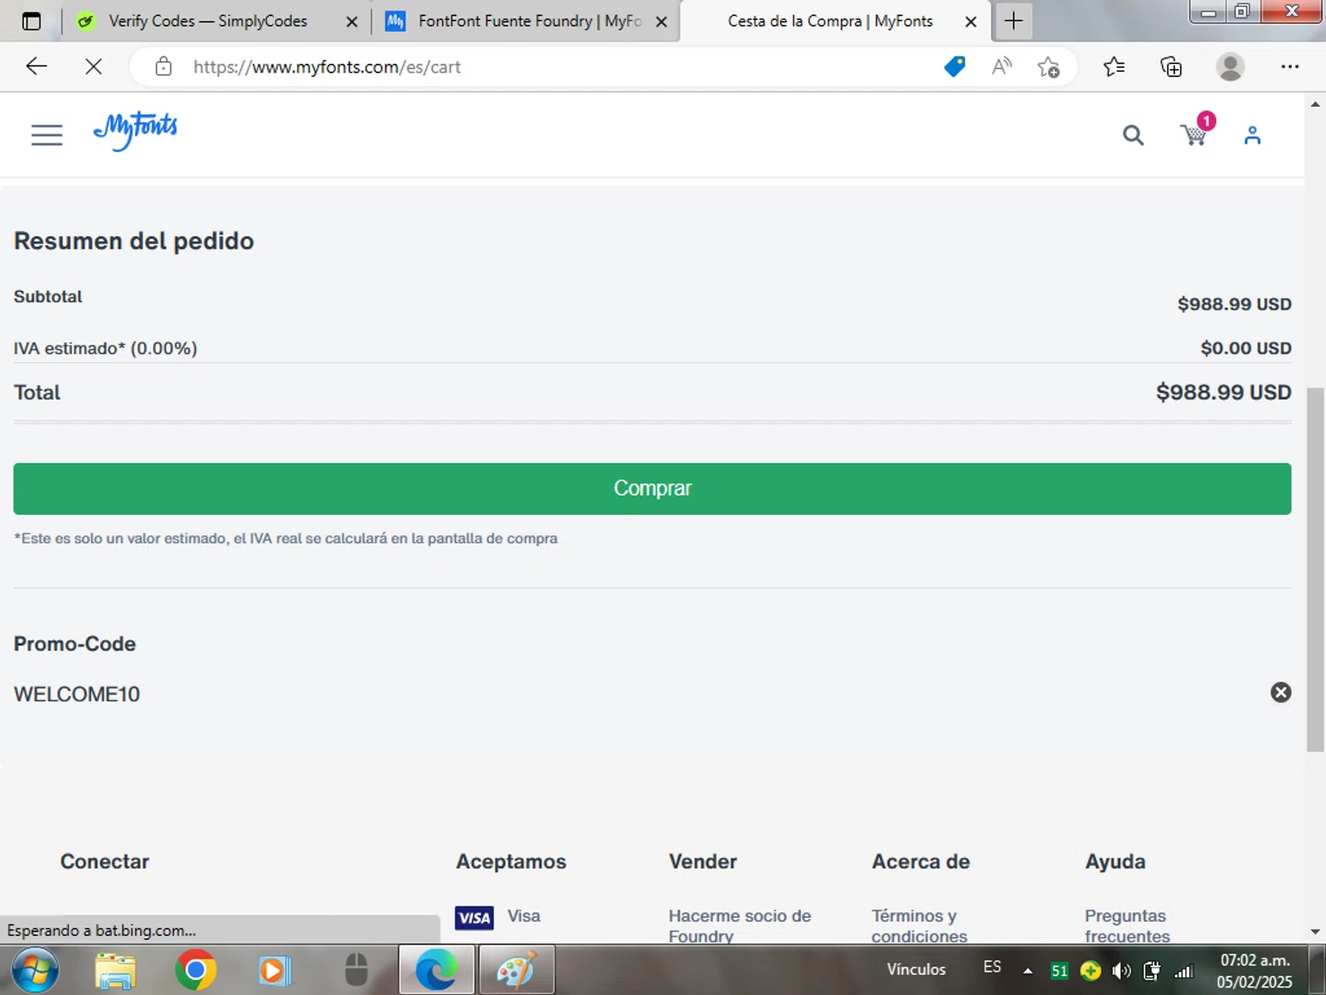Open the Favorites list

tap(1114, 66)
